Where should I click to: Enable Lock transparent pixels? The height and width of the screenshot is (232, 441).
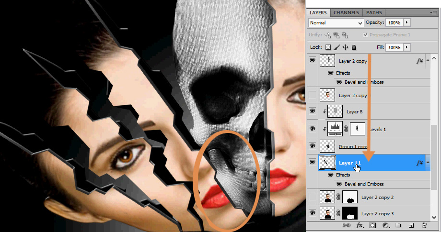point(328,47)
